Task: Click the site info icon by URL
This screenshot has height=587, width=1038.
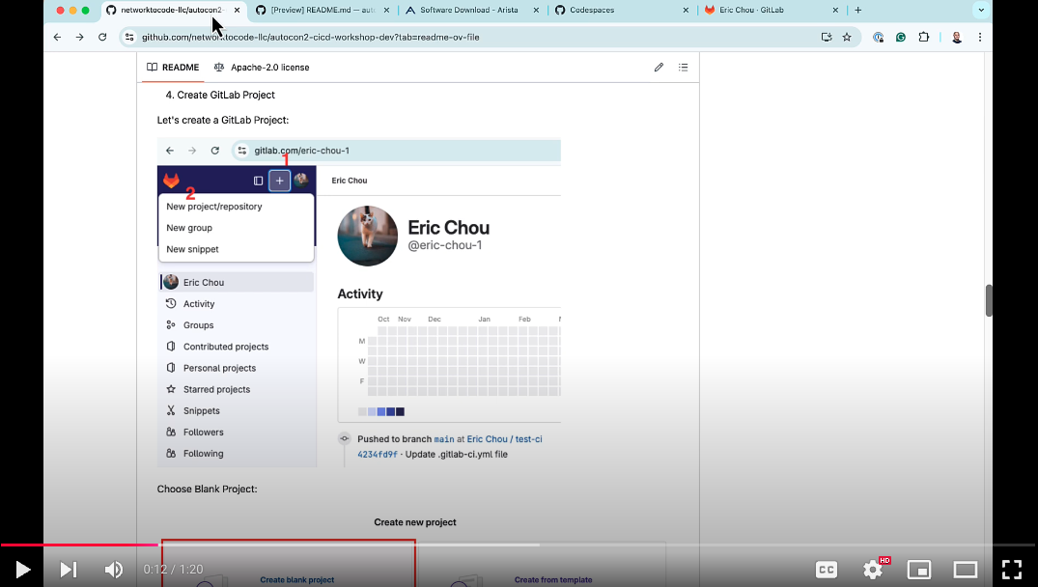Action: (x=129, y=37)
